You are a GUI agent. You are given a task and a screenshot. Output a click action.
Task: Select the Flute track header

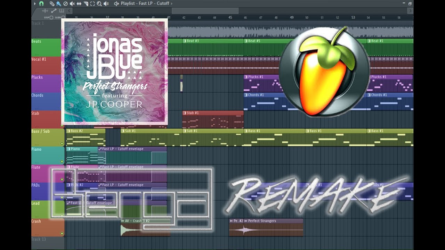pos(48,174)
